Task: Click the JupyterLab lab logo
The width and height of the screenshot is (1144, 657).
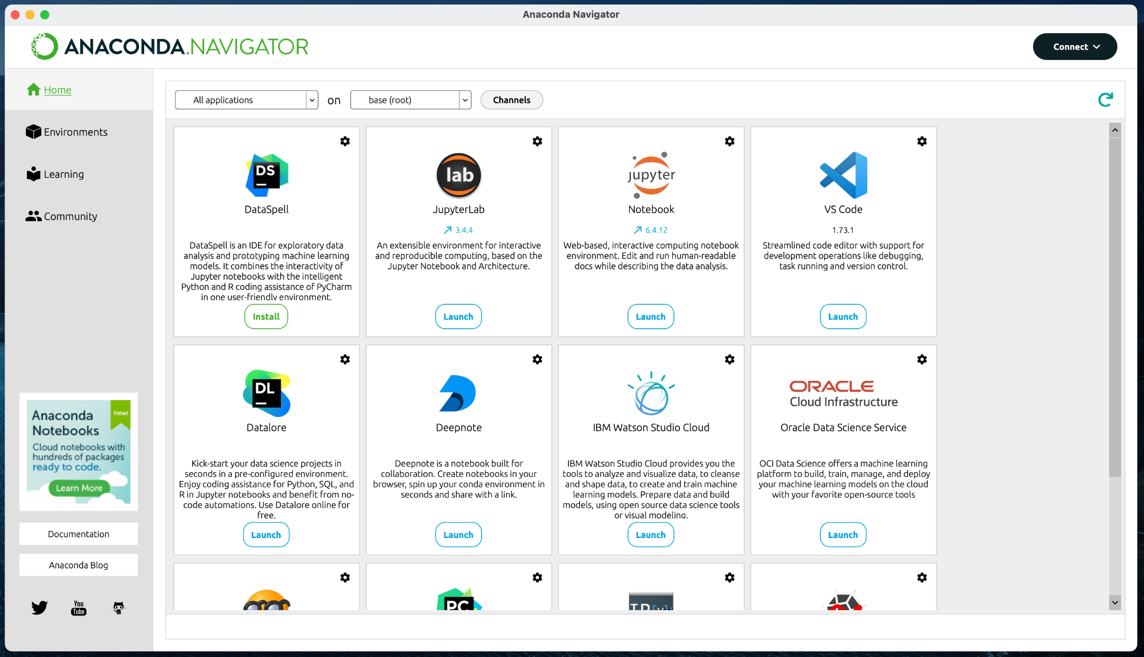Action: point(459,175)
